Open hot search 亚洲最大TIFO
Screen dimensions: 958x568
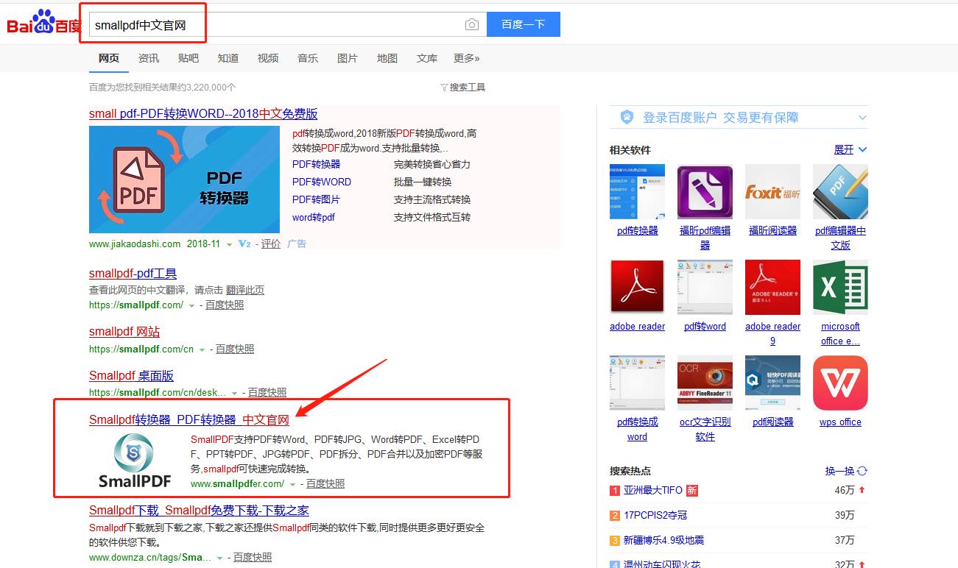(x=653, y=490)
